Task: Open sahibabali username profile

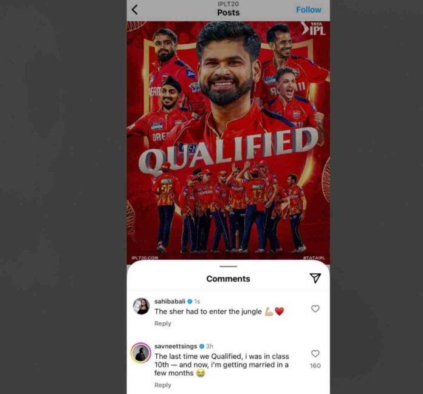Action: pyautogui.click(x=170, y=301)
